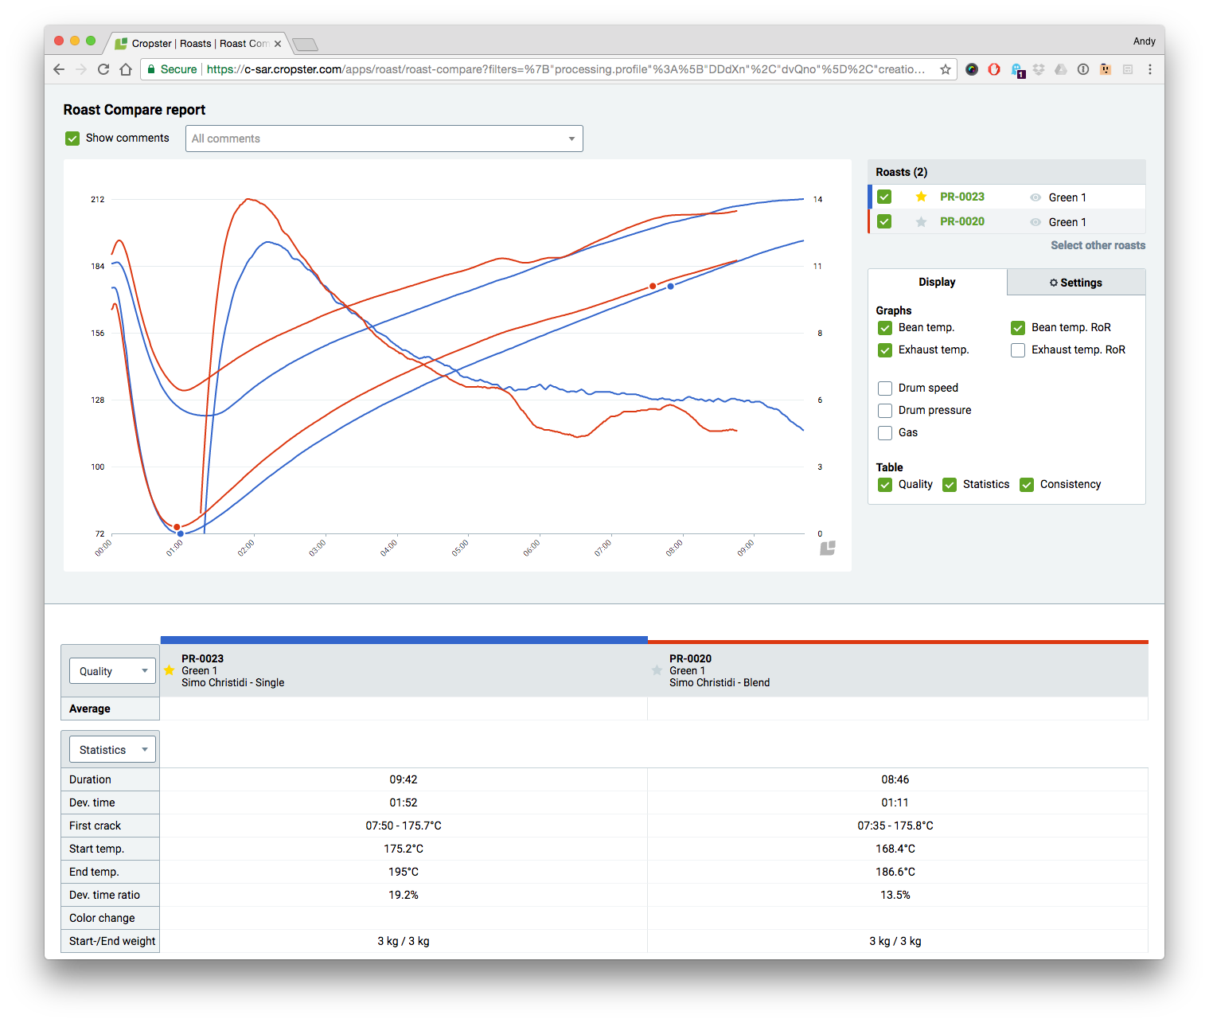
Task: Disable the Exhaust temp. graph
Action: coord(885,350)
